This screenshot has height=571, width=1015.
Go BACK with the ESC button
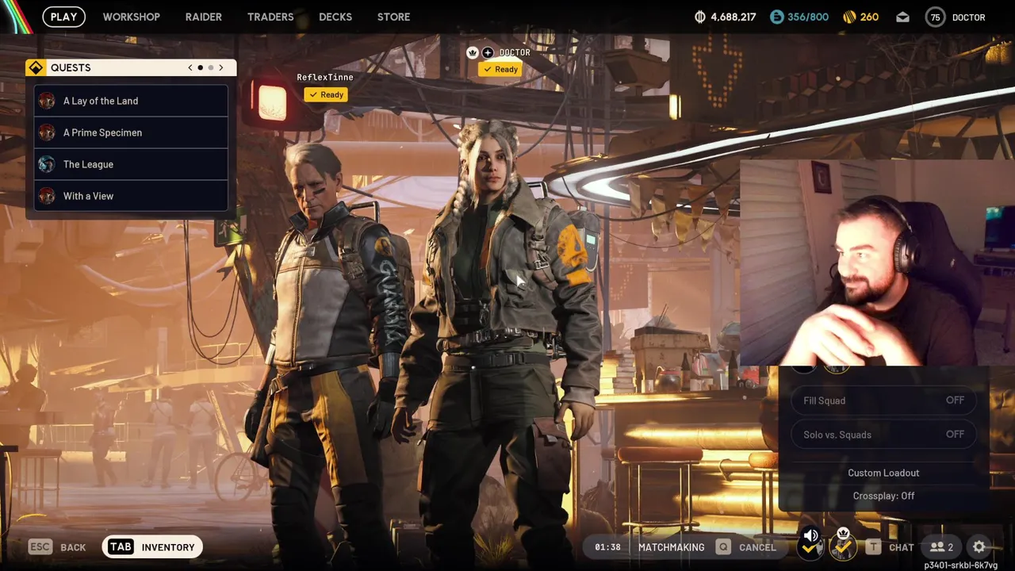pyautogui.click(x=57, y=547)
